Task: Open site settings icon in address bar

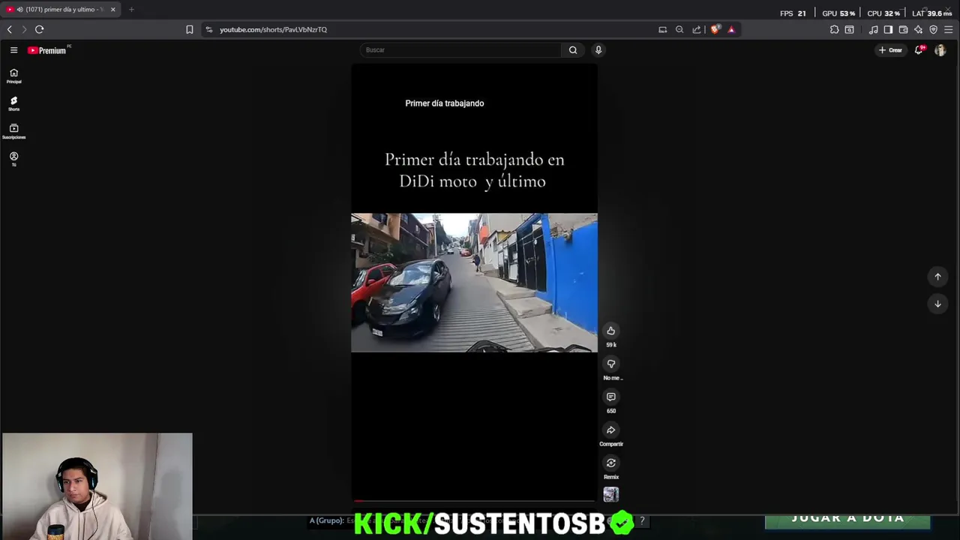Action: [x=209, y=30]
